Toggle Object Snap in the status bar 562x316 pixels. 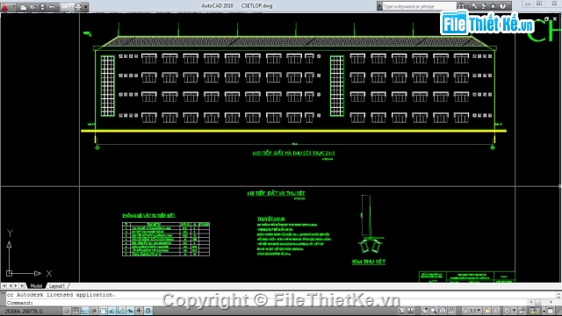coord(103,311)
